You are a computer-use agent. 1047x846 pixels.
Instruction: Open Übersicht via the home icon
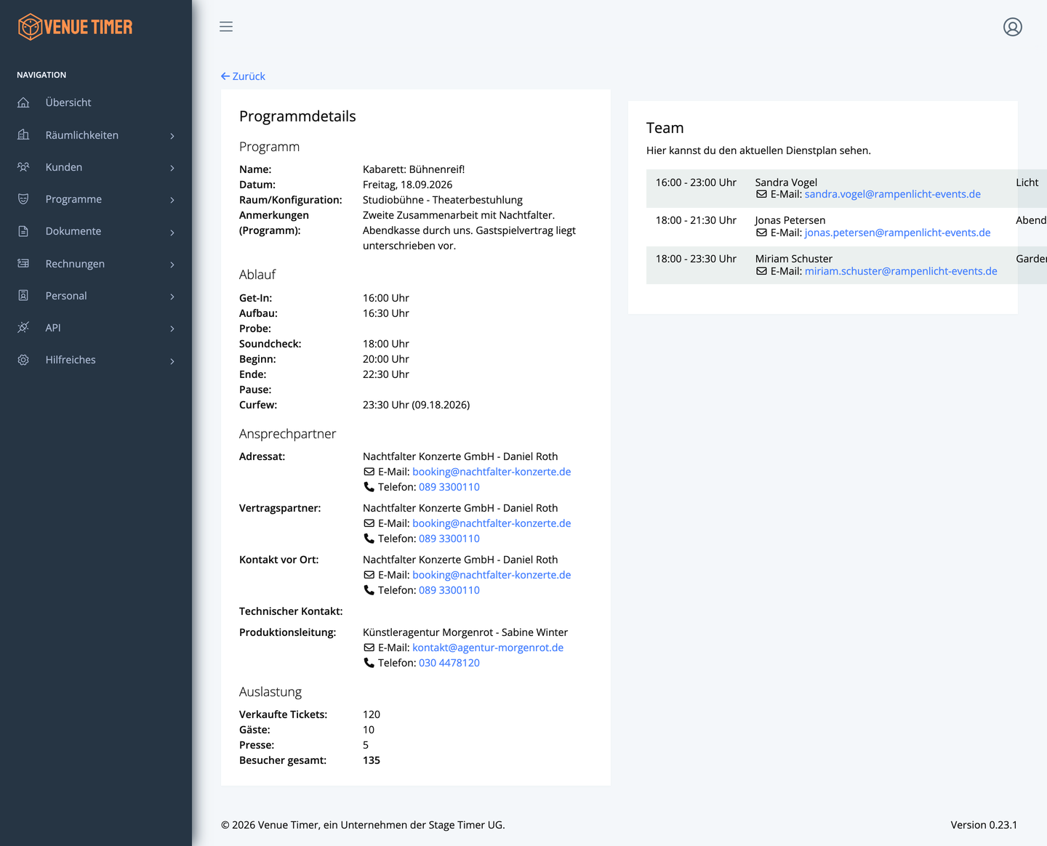23,102
